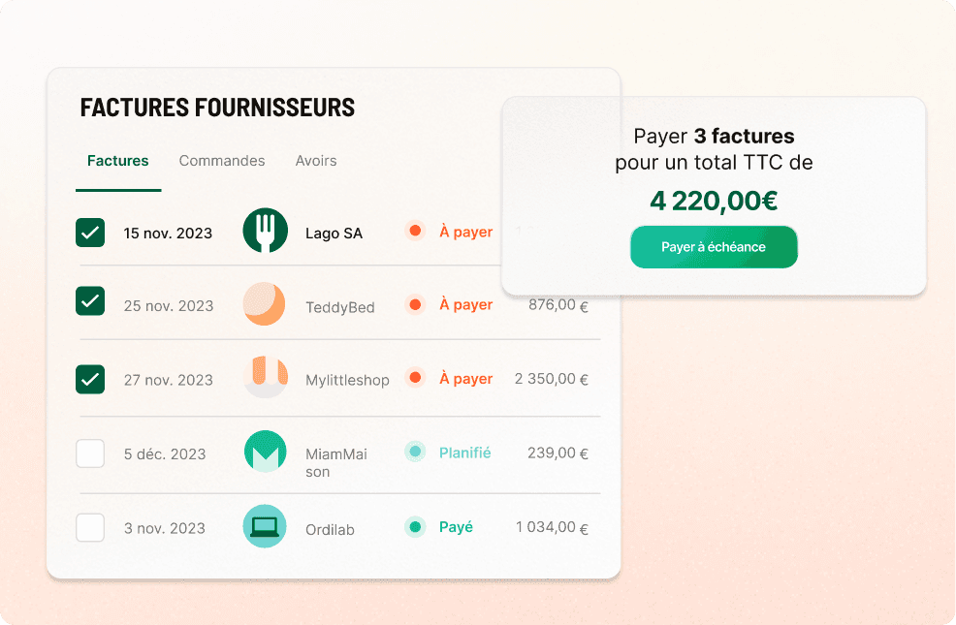Click the 2 350,00 € invoice amount
The image size is (956, 625).
pos(551,378)
